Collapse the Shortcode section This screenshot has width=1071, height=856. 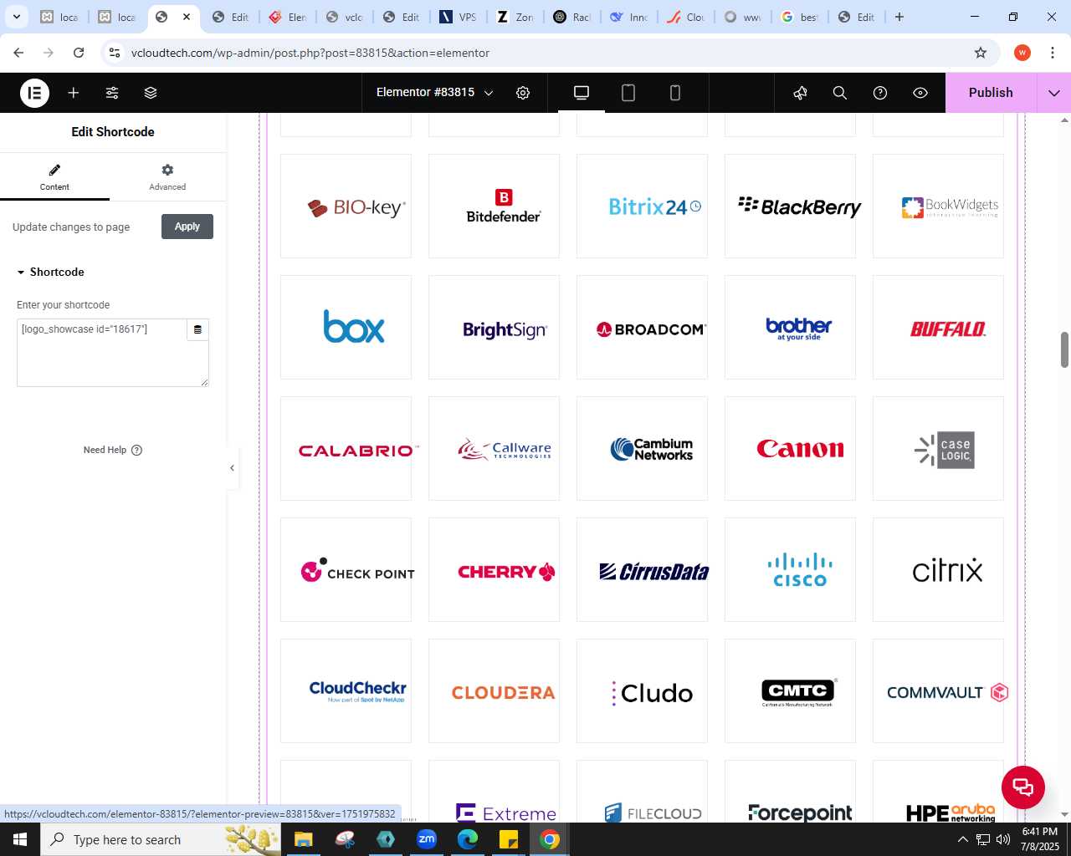pyautogui.click(x=50, y=273)
